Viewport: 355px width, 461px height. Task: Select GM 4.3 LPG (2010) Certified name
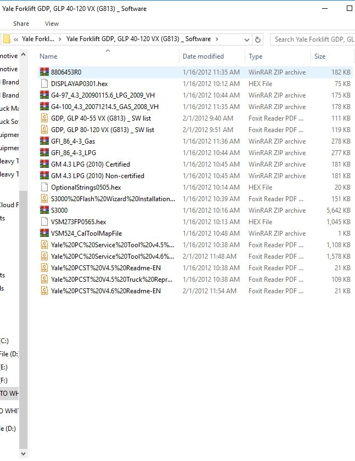coord(91,164)
